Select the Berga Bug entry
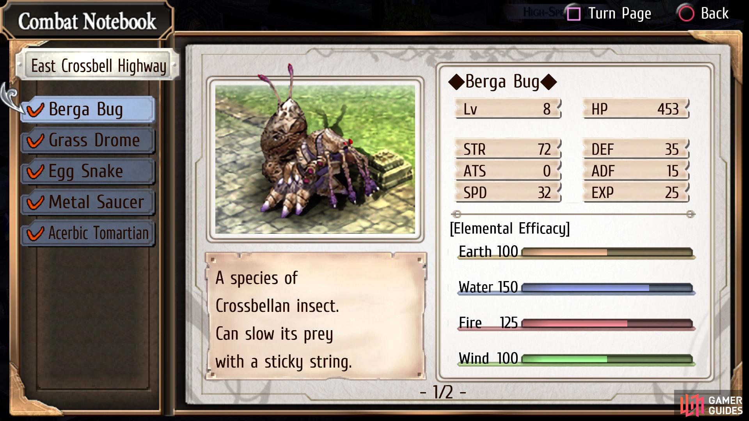 88,110
